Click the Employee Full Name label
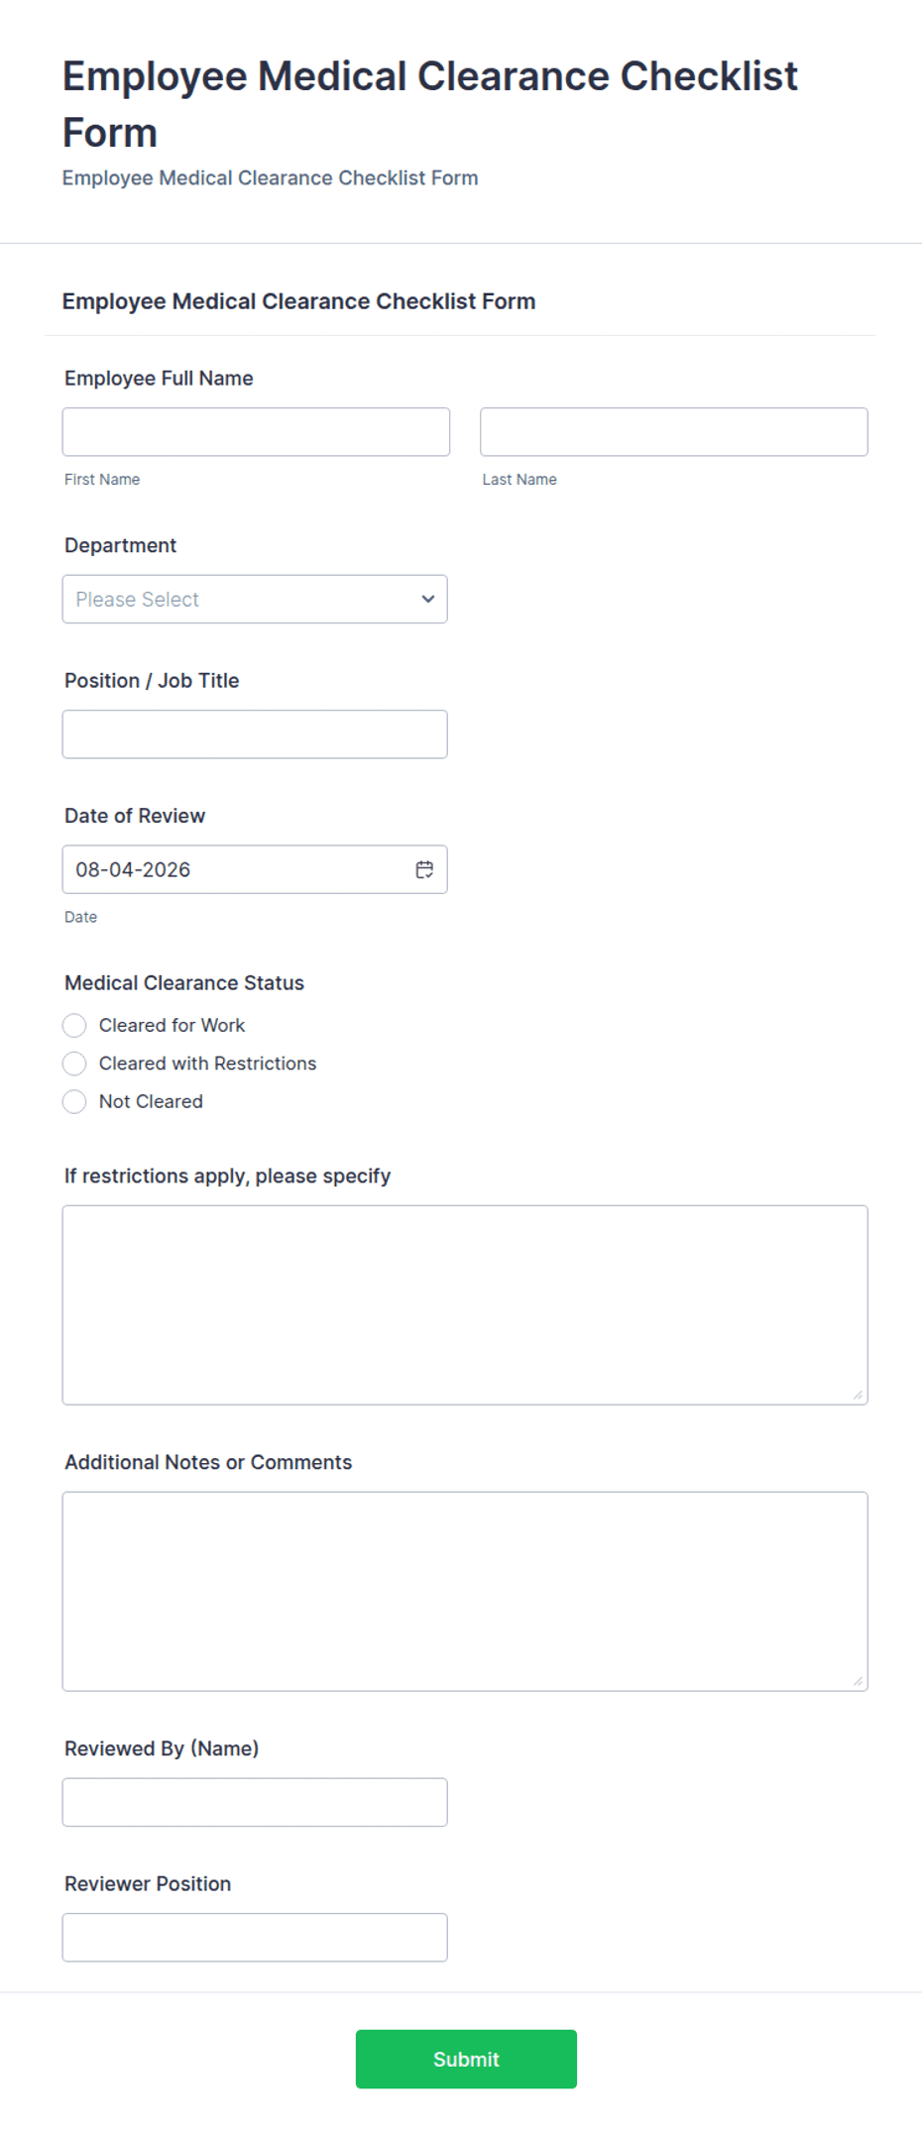This screenshot has width=922, height=2137. click(x=159, y=378)
